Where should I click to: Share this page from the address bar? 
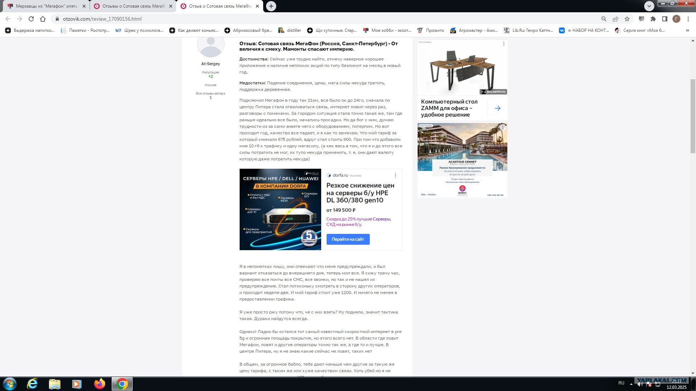(616, 19)
